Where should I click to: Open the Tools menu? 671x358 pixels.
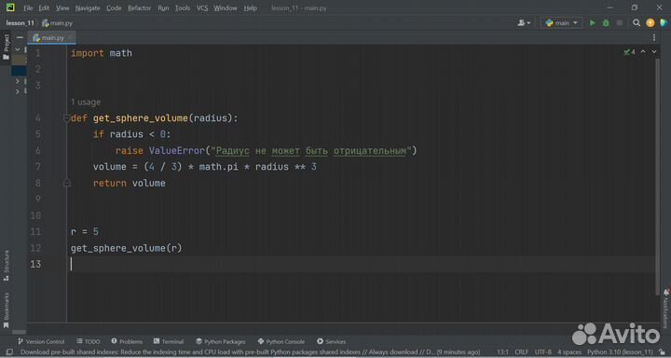(183, 7)
